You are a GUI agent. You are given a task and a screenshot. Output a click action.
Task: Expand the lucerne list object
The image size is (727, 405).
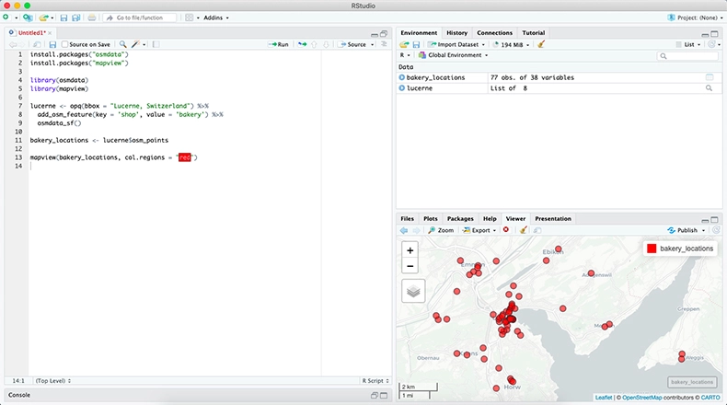point(402,87)
